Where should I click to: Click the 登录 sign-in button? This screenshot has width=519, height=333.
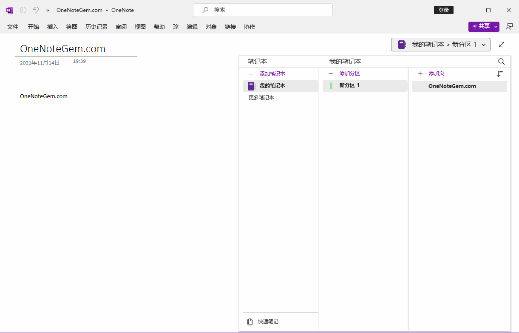click(444, 10)
